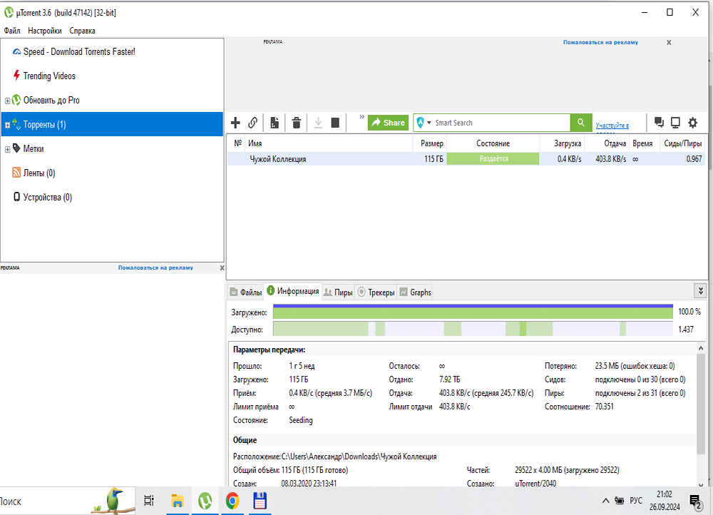Close the left sidebar advertisement
This screenshot has height=515, width=713.
(222, 268)
